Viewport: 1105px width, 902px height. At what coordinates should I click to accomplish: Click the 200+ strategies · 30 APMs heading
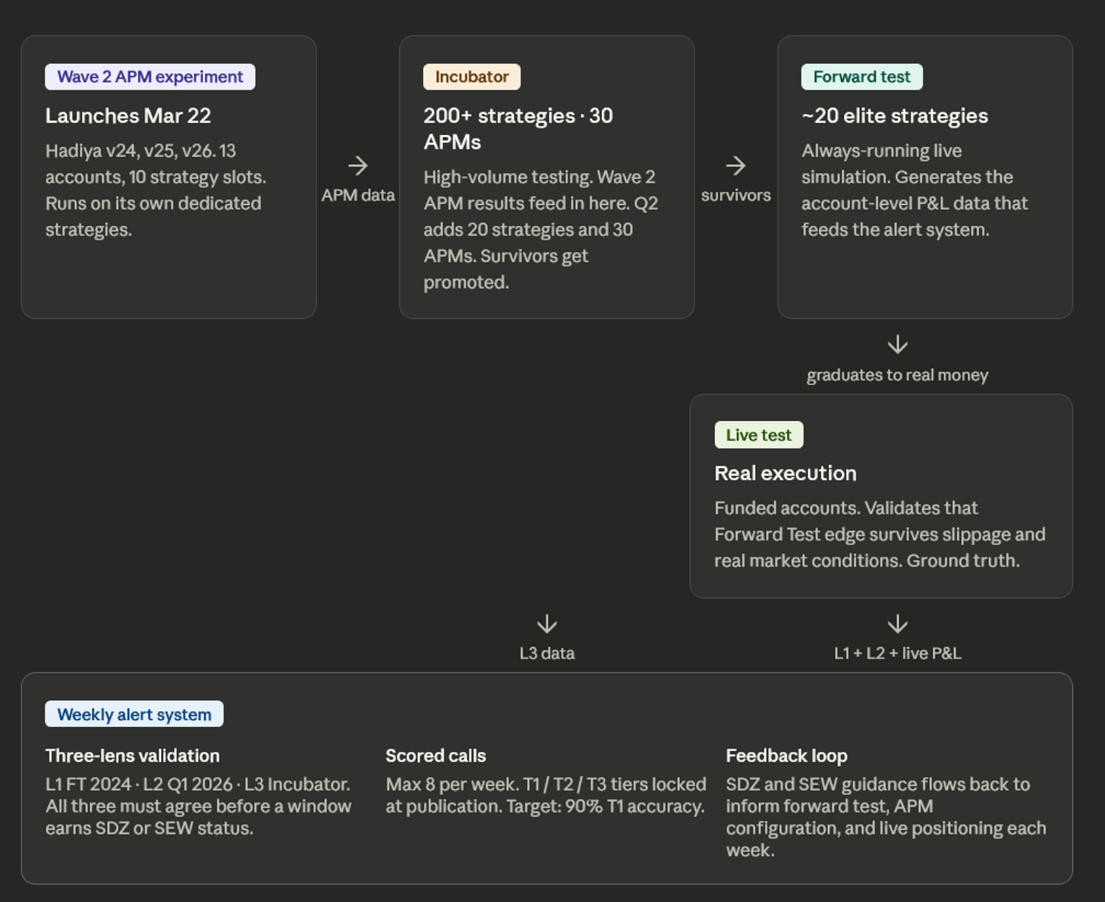coord(518,129)
